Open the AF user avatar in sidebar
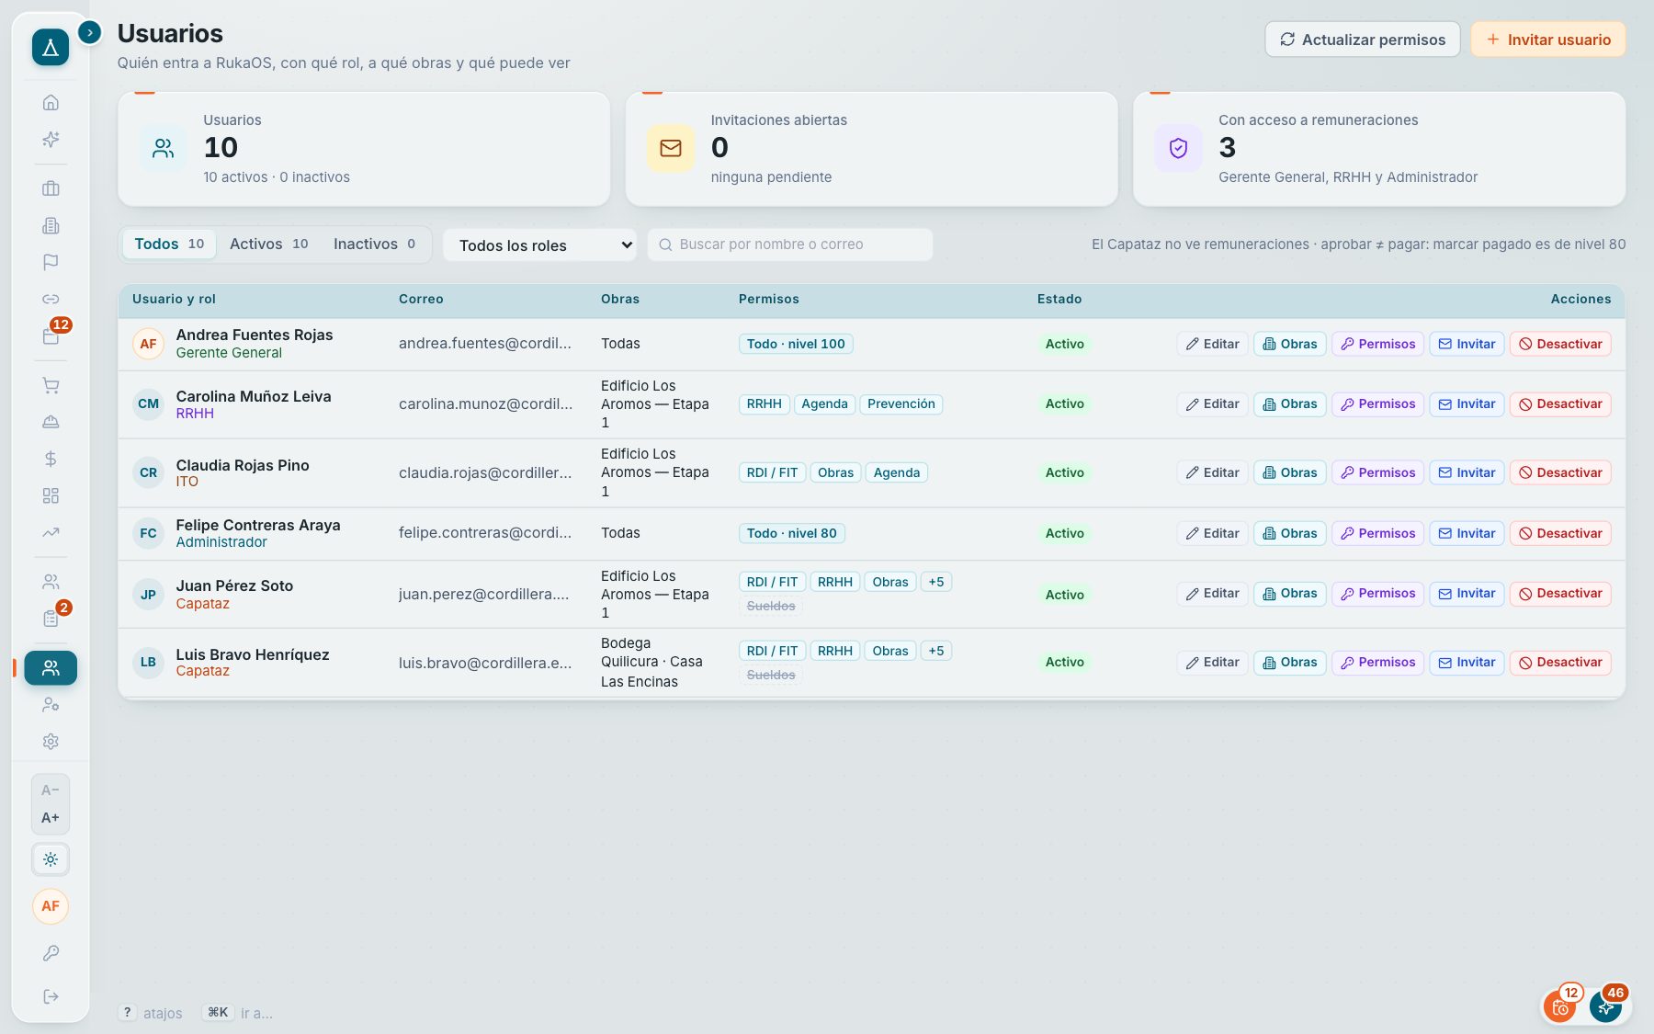The height and width of the screenshot is (1034, 1654). click(x=51, y=906)
